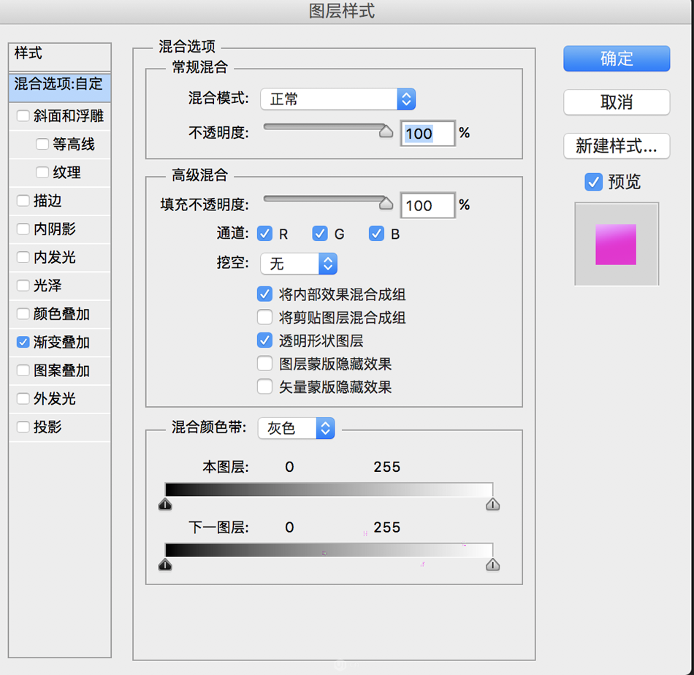Check 矢量蒙版隐藏效果
Screen dimensions: 694x675
tap(264, 386)
